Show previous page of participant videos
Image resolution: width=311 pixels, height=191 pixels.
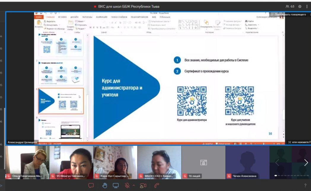277,163
